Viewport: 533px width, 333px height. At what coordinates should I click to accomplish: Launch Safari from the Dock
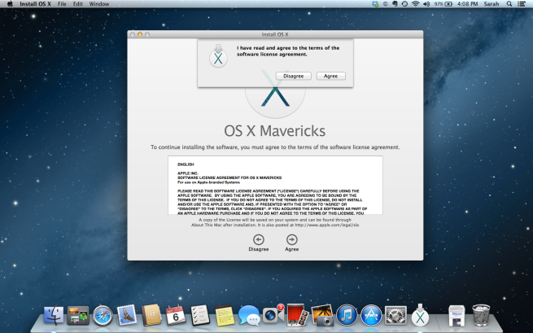coord(103,316)
